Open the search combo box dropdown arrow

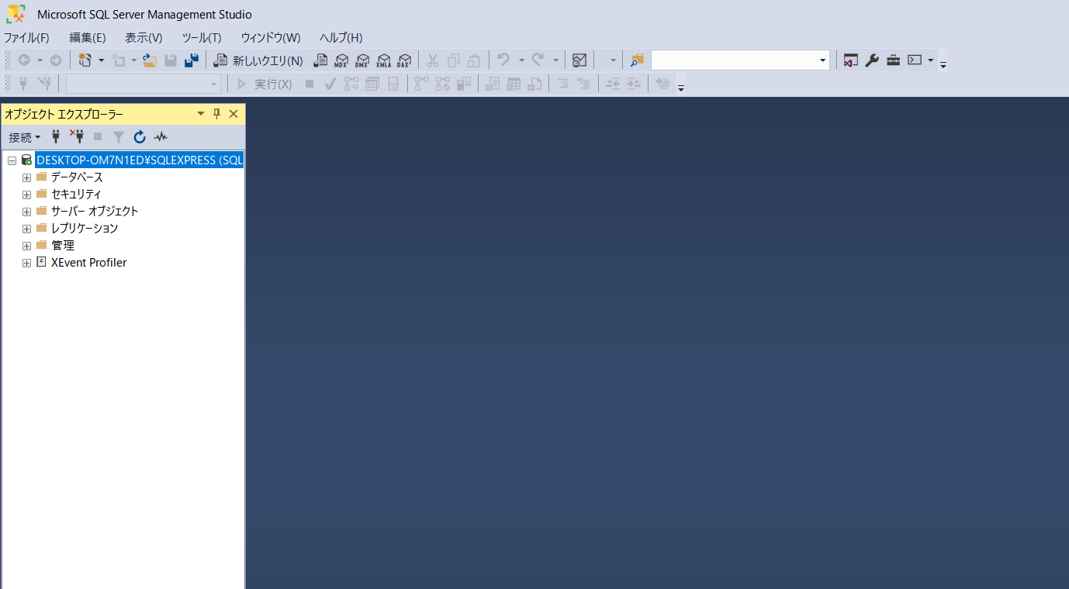coord(823,60)
